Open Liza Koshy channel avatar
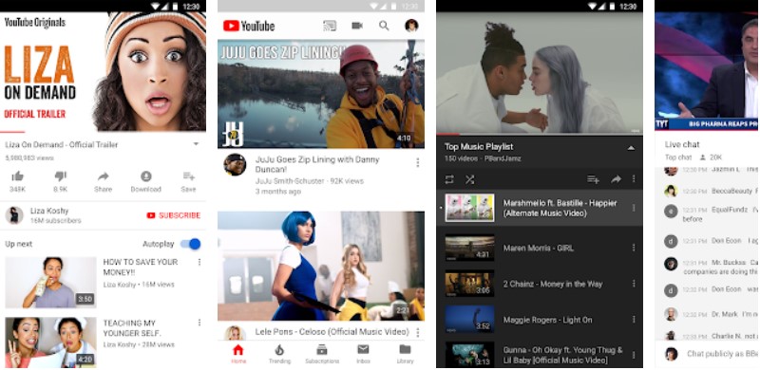760x370 pixels. point(14,215)
